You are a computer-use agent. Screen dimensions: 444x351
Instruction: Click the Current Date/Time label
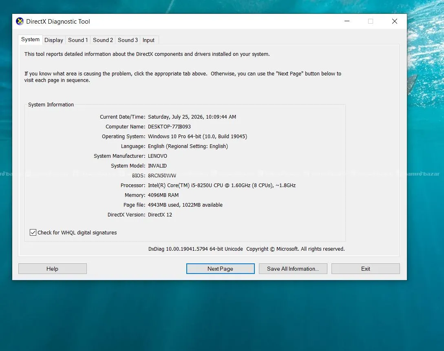coord(122,117)
